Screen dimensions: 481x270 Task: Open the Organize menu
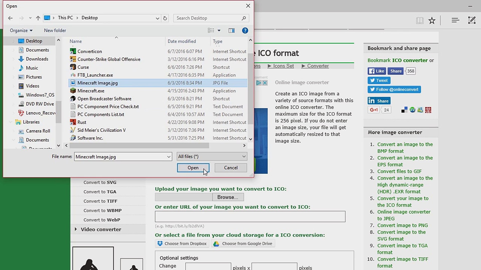pos(21,30)
